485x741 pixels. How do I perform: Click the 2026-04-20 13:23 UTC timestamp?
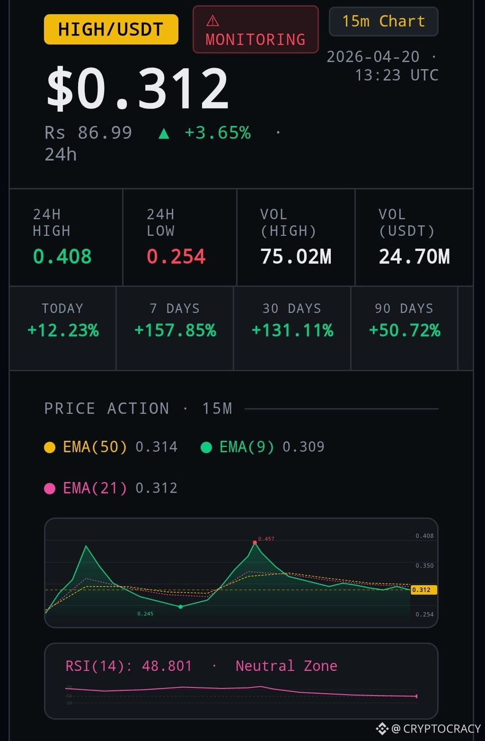(x=382, y=66)
